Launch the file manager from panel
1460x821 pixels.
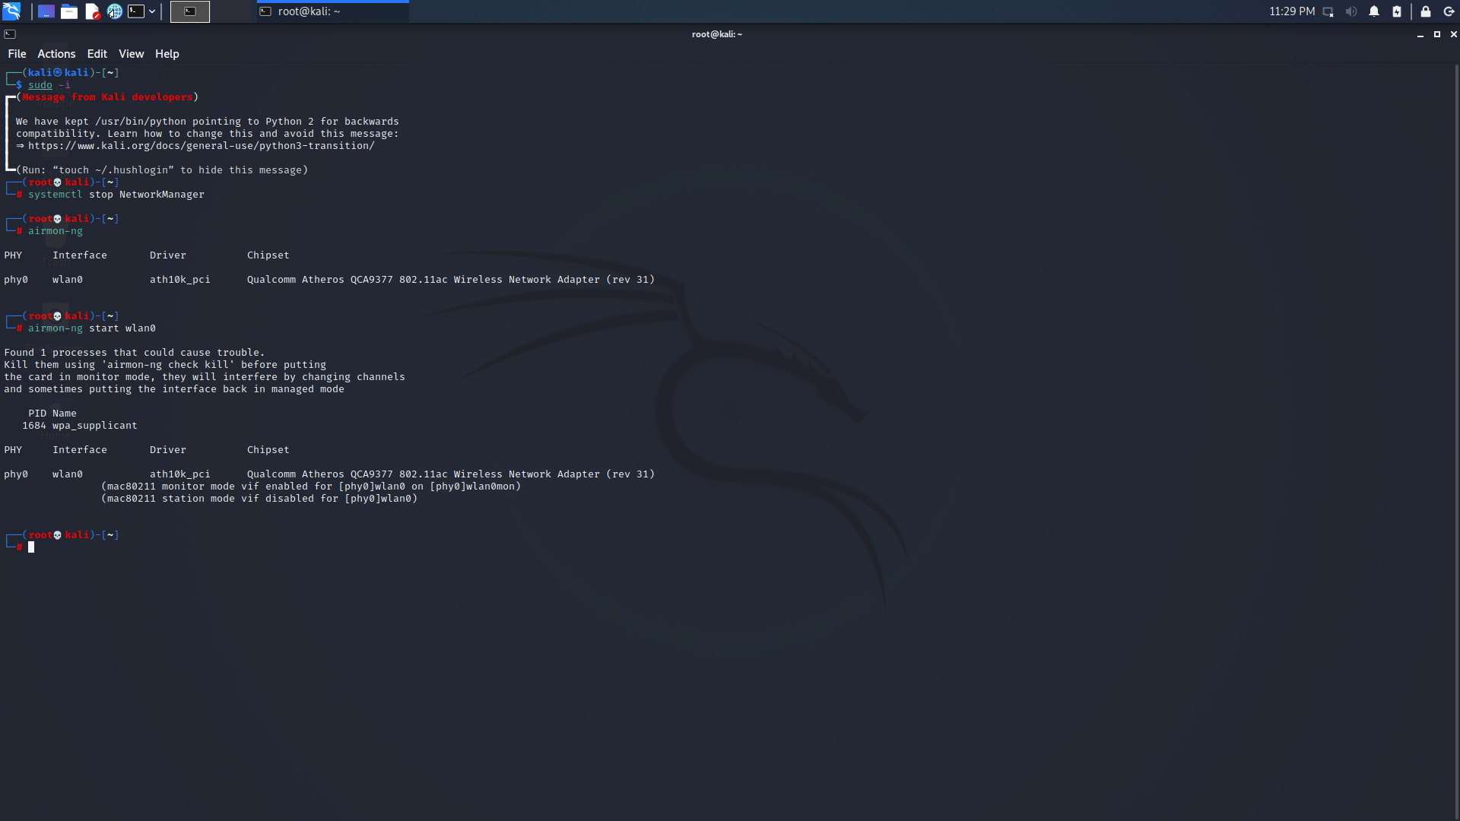tap(69, 11)
